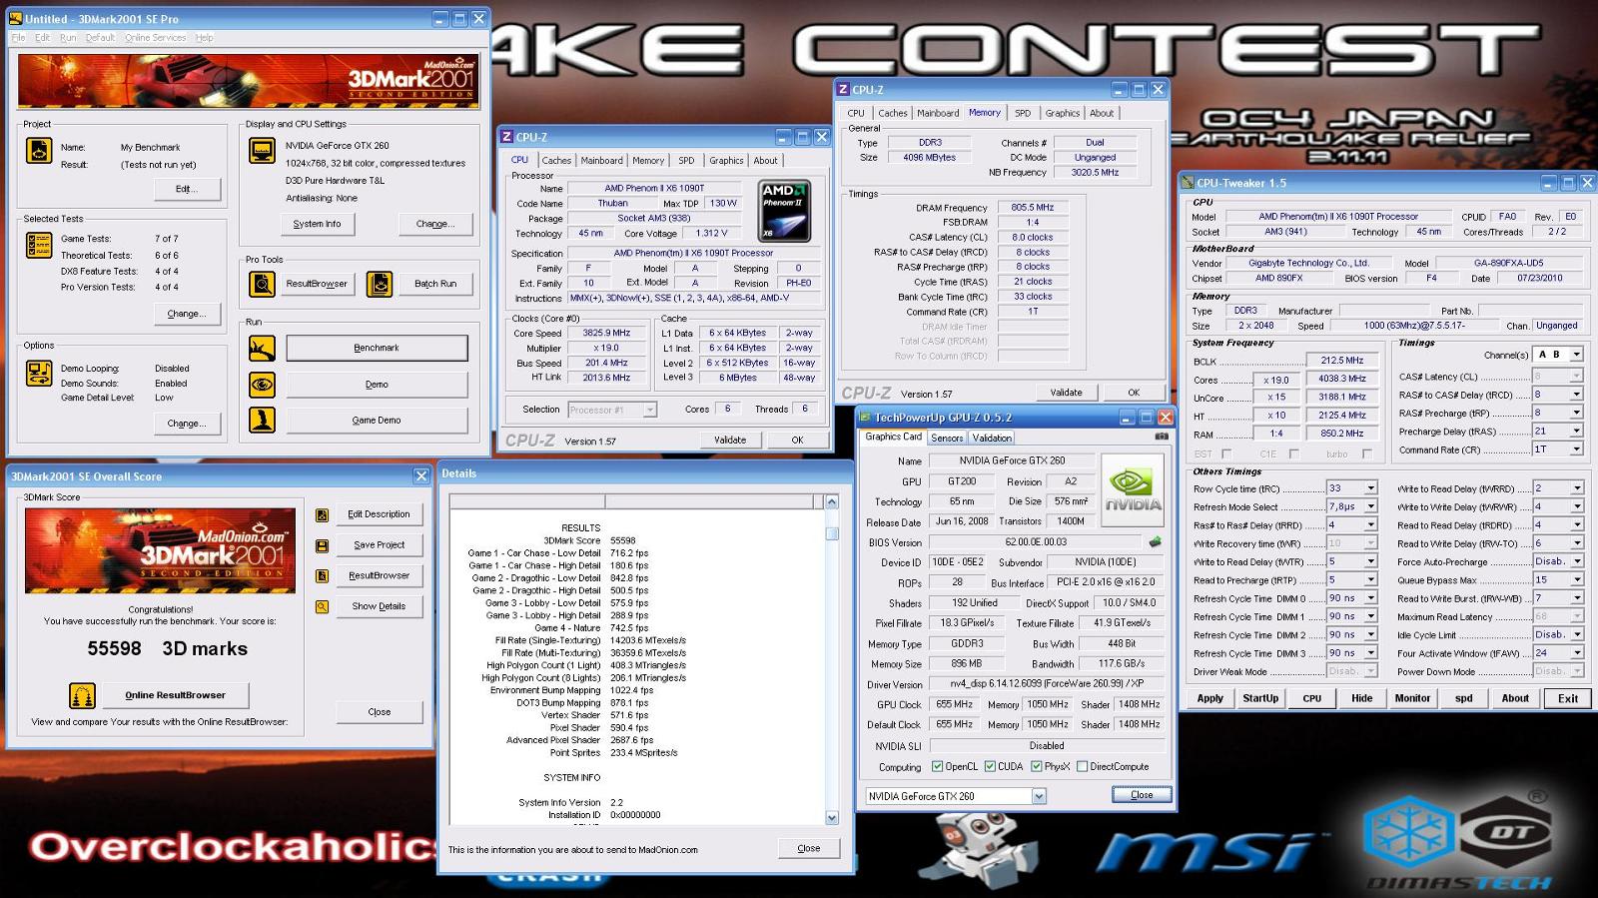Click the NVIDIA logo in GPU-Z
The image size is (1598, 898).
coord(1133,488)
